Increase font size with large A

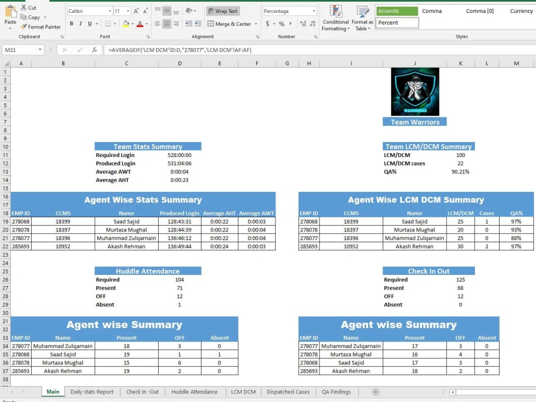pos(136,11)
